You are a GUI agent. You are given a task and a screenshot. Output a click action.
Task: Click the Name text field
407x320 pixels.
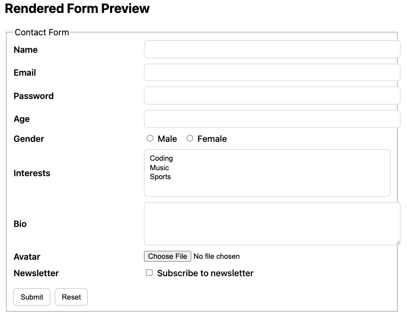(x=271, y=49)
